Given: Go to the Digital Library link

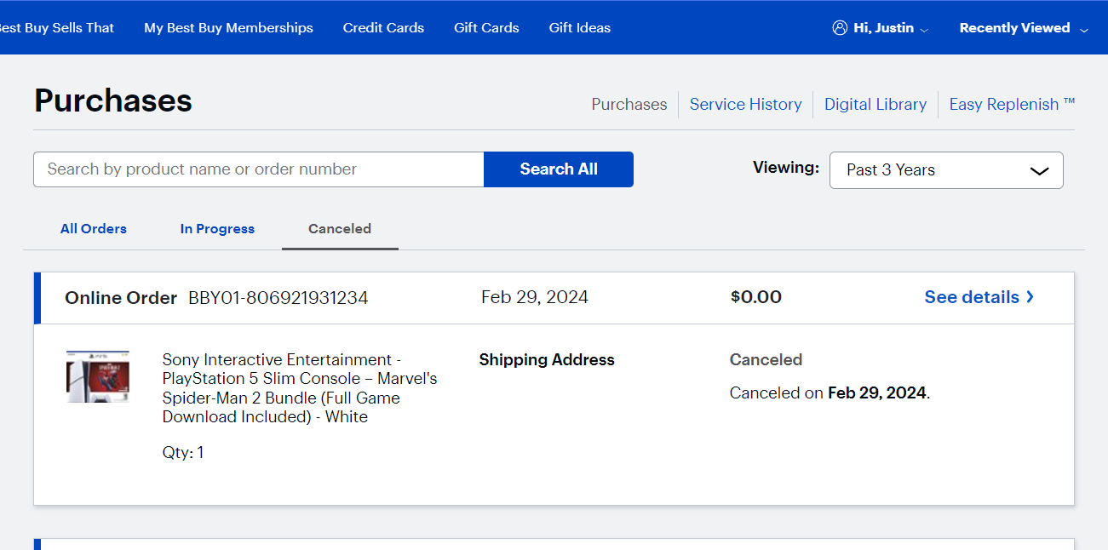Looking at the screenshot, I should click(x=875, y=104).
